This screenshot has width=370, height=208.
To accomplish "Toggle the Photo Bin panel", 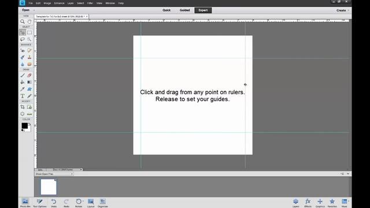I will [x=25, y=203].
